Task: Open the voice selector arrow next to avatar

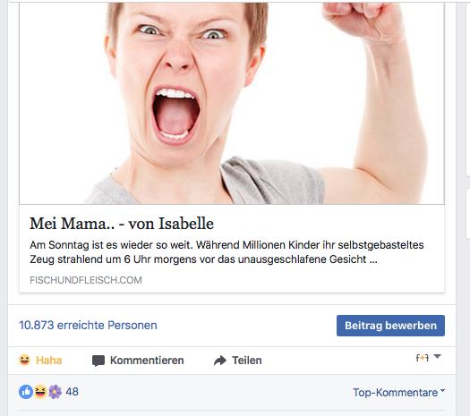Action: [437, 356]
